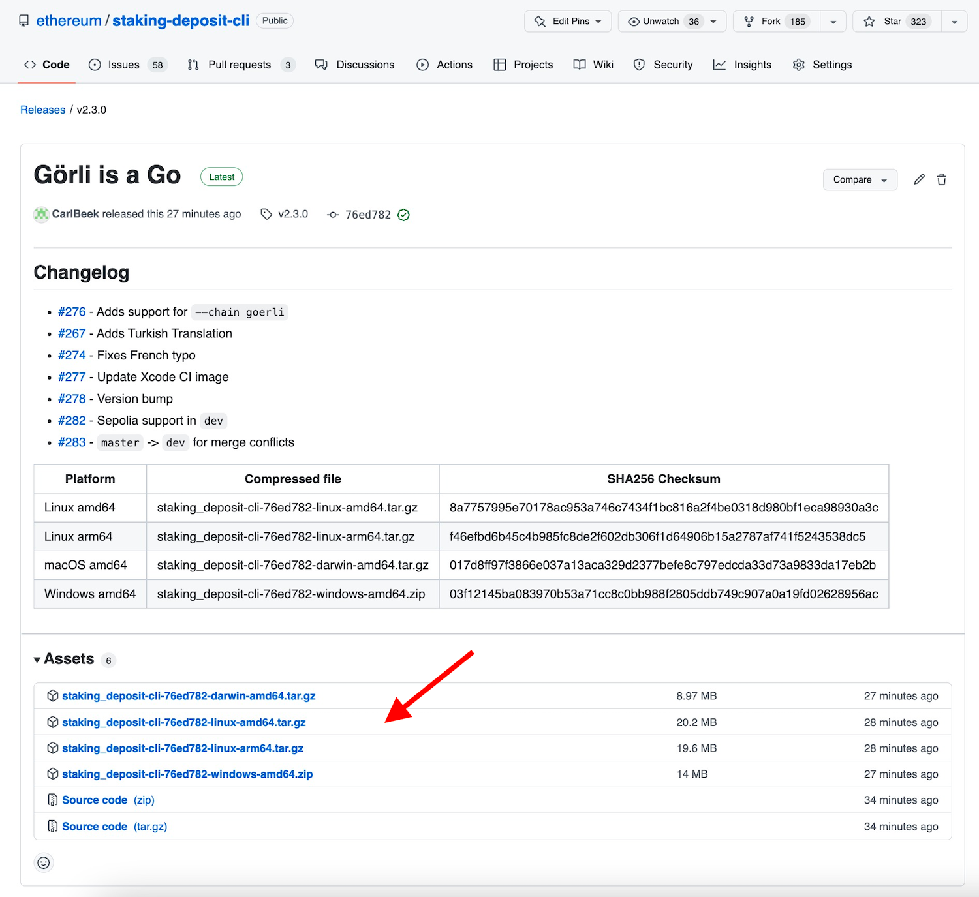979x897 pixels.
Task: Click the trash delete release icon
Action: coord(942,179)
